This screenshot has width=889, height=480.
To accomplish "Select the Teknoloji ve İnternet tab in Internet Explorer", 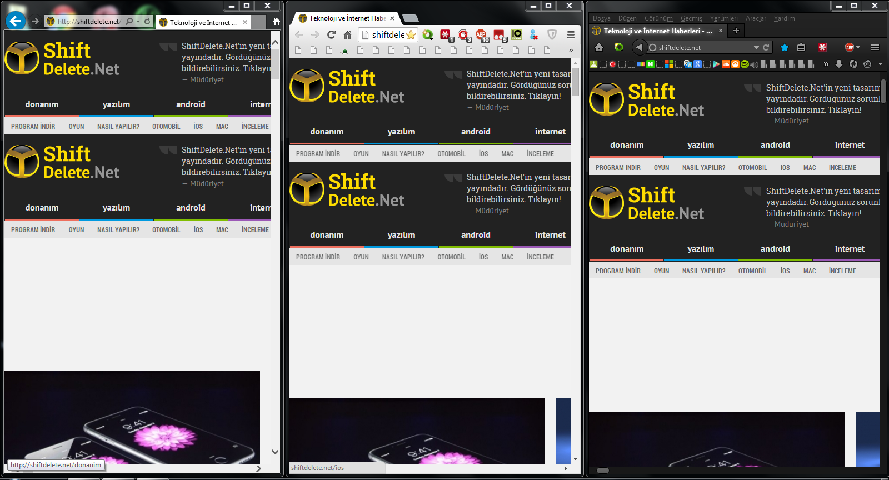I will tap(203, 22).
